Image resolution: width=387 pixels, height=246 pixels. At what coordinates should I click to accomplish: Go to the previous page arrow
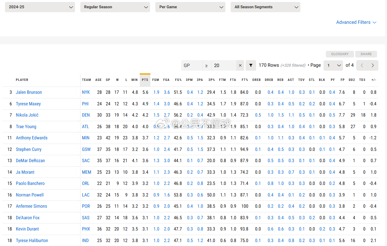(x=362, y=65)
